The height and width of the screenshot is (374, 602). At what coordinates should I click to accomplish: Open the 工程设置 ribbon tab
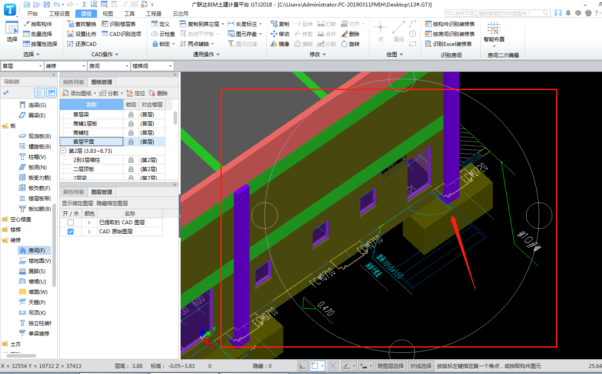click(59, 13)
